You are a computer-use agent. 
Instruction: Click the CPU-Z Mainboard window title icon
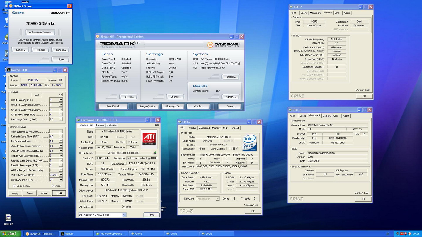click(290, 110)
